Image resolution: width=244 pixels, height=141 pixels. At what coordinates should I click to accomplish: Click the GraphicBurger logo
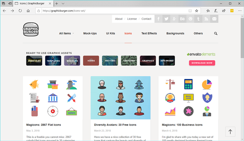(x=31, y=29)
